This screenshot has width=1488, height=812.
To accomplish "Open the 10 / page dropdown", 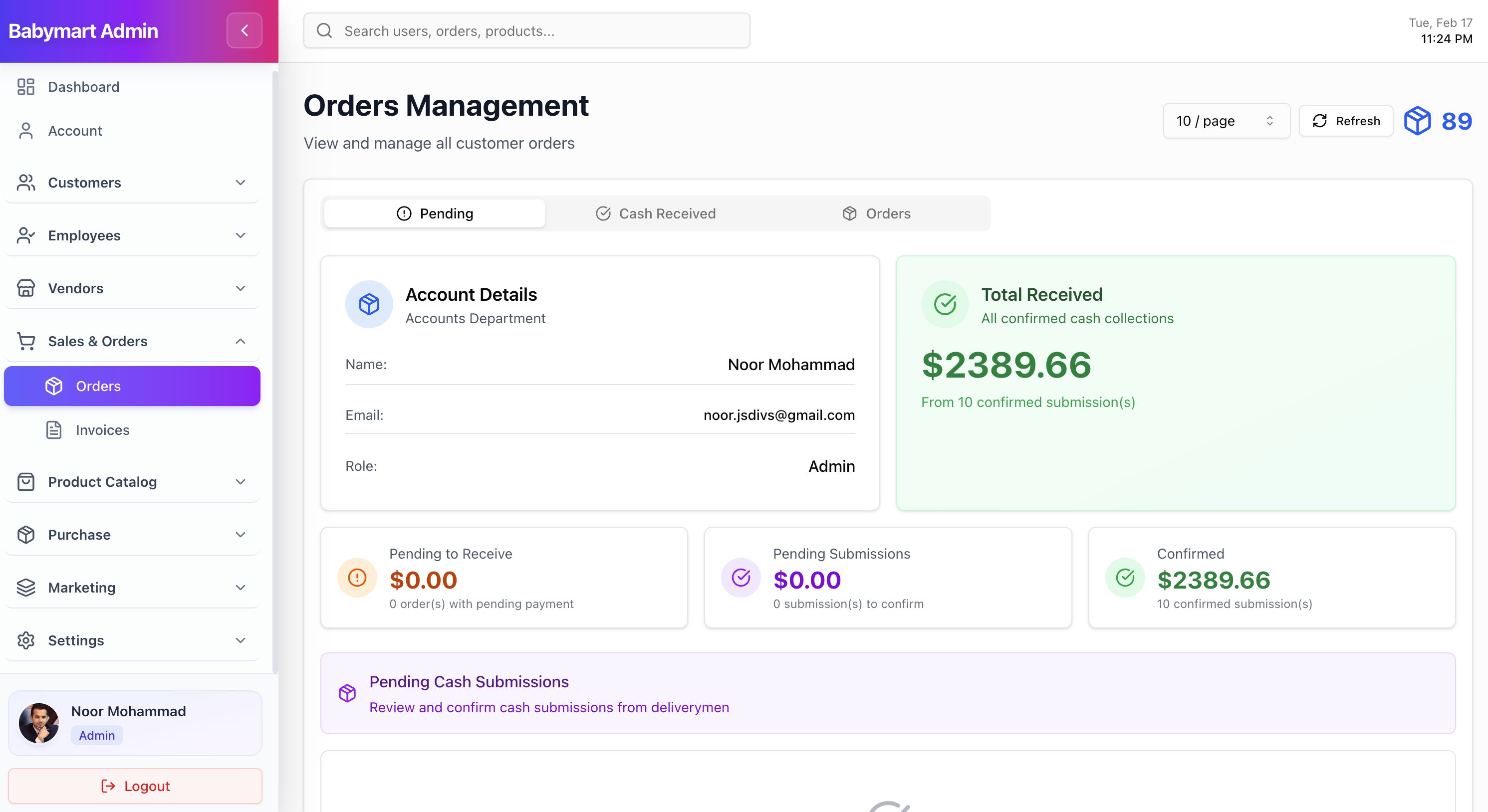I will pyautogui.click(x=1226, y=121).
